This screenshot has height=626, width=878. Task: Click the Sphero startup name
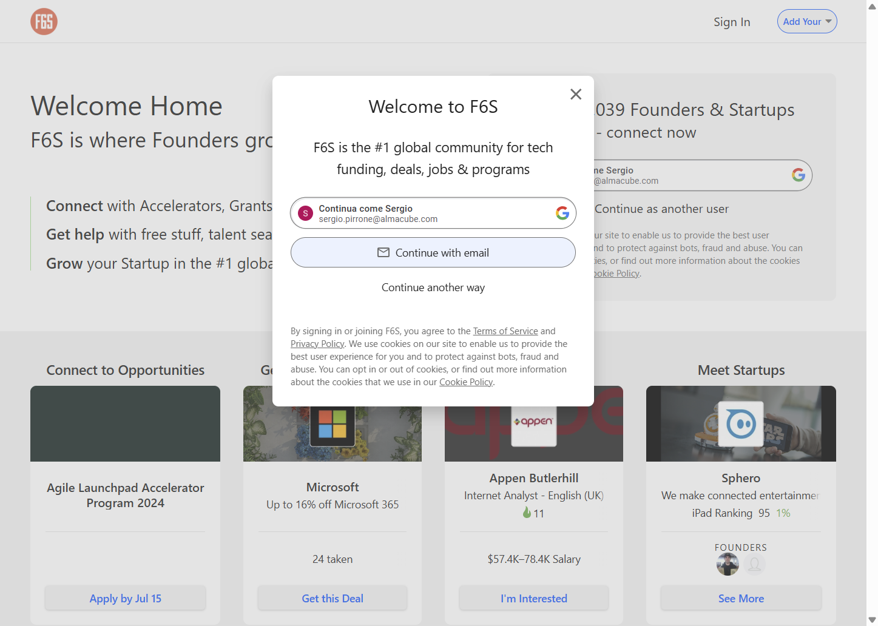[741, 478]
